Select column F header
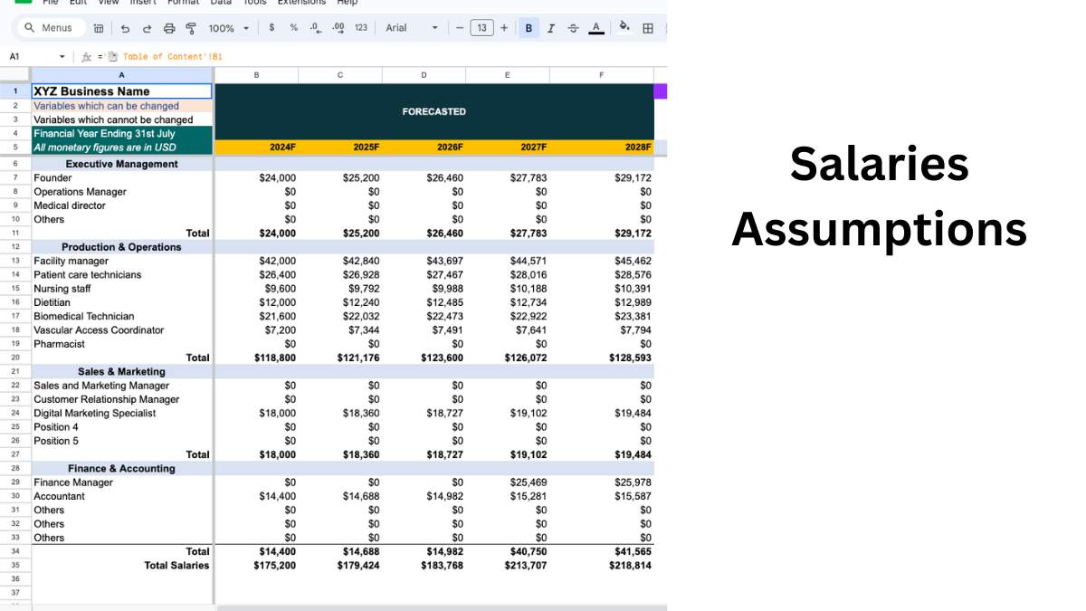 point(601,74)
